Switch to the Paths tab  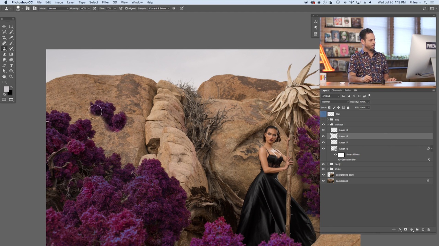point(347,91)
